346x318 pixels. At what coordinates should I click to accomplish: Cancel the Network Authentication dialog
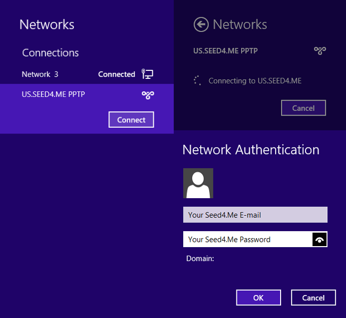pos(314,298)
